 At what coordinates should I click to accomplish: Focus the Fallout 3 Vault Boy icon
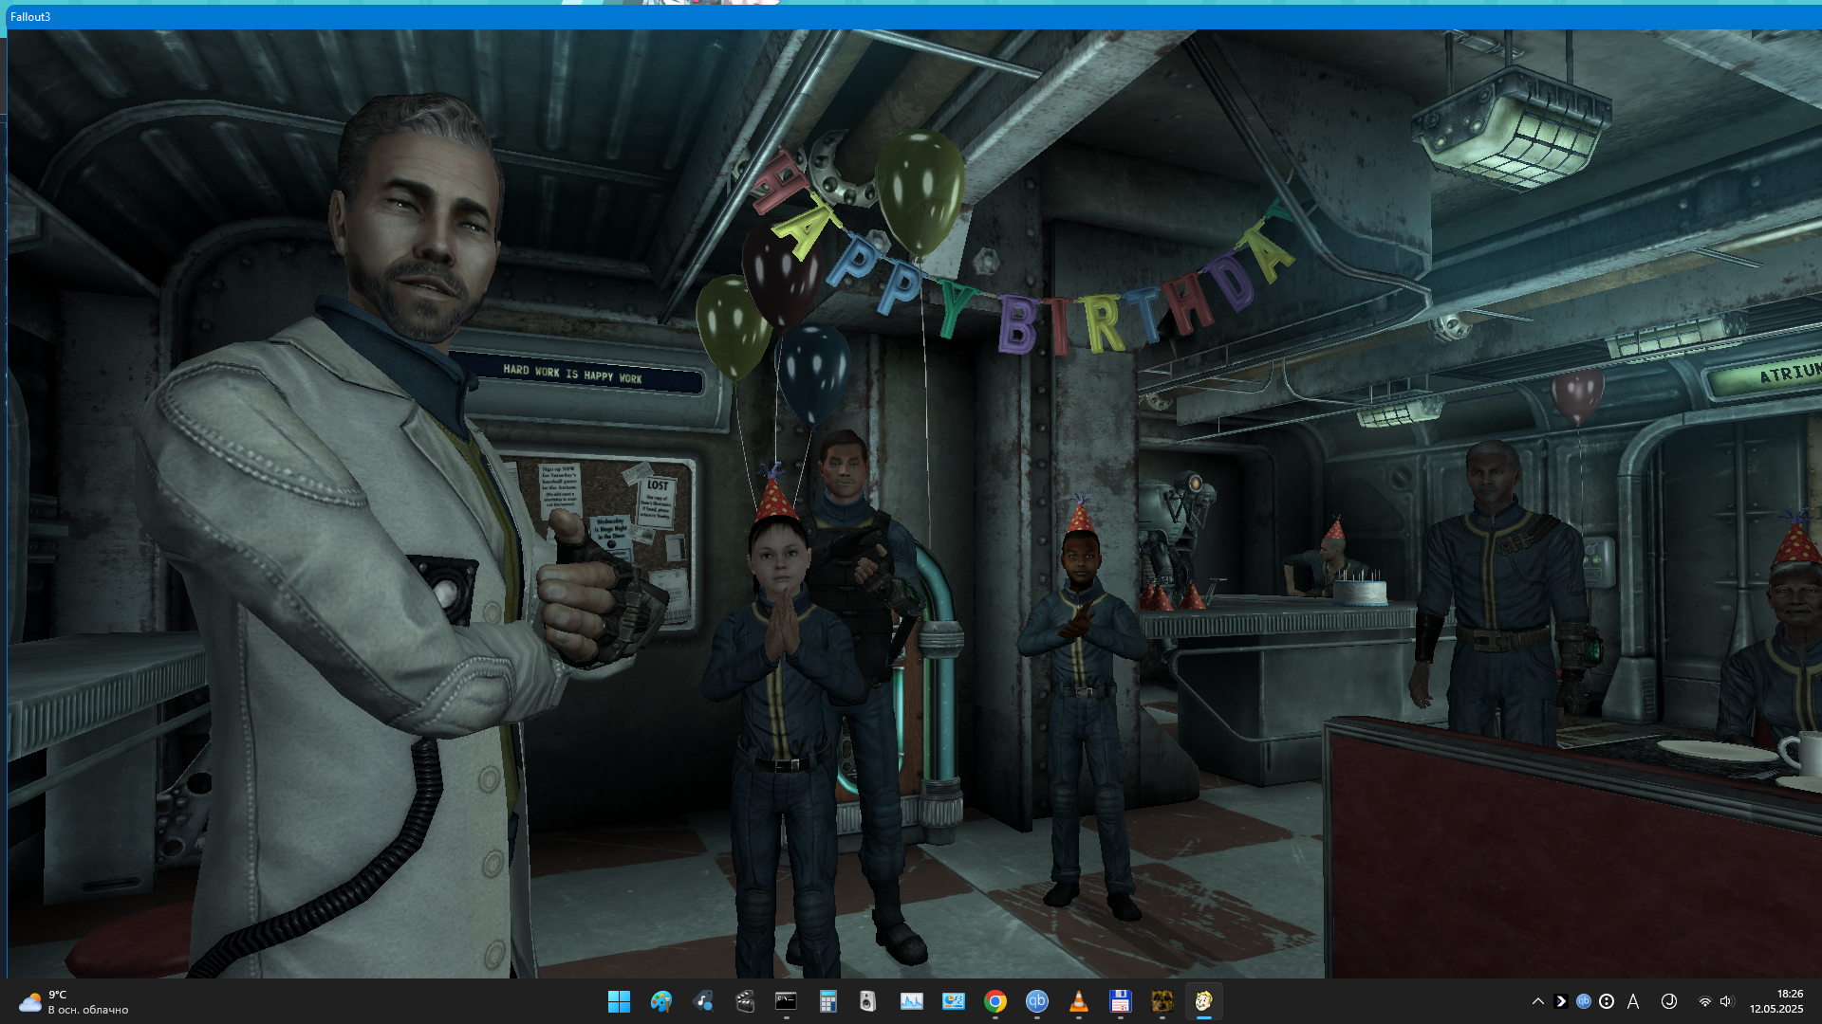[1204, 1001]
